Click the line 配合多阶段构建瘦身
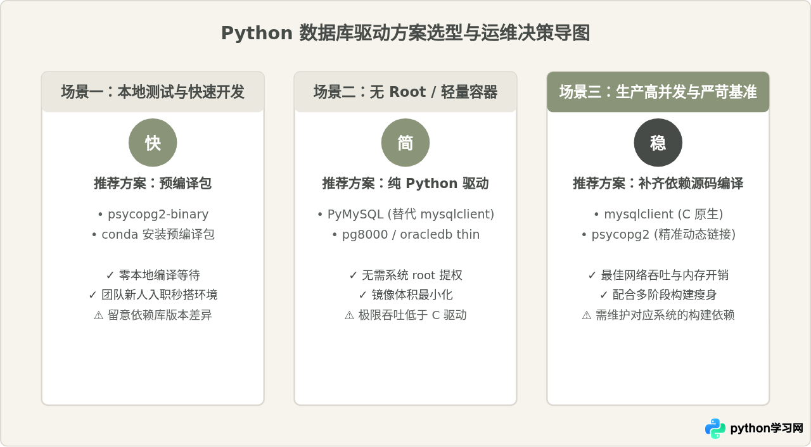This screenshot has height=447, width=811. click(658, 295)
